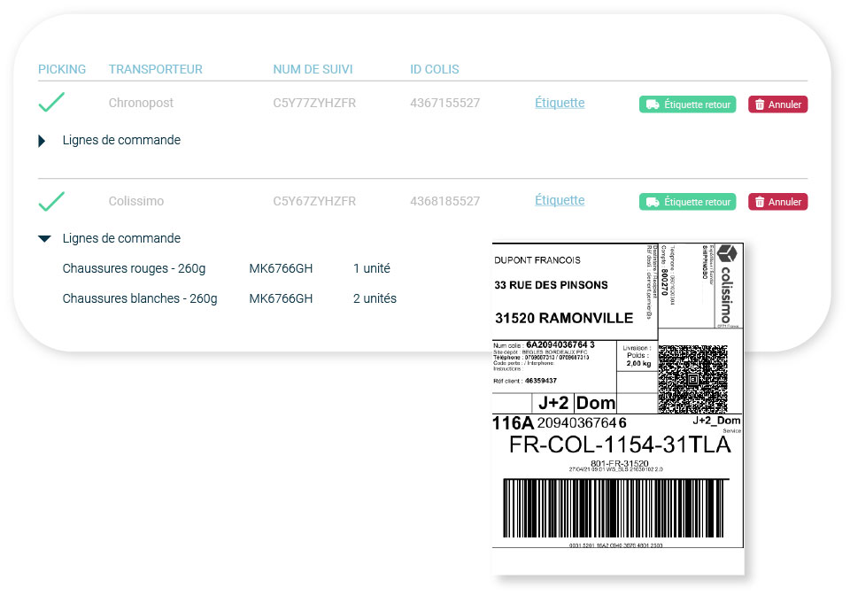Image resolution: width=850 pixels, height=595 pixels.
Task: Click the Chronopost picking checkmark icon
Action: coord(51,102)
